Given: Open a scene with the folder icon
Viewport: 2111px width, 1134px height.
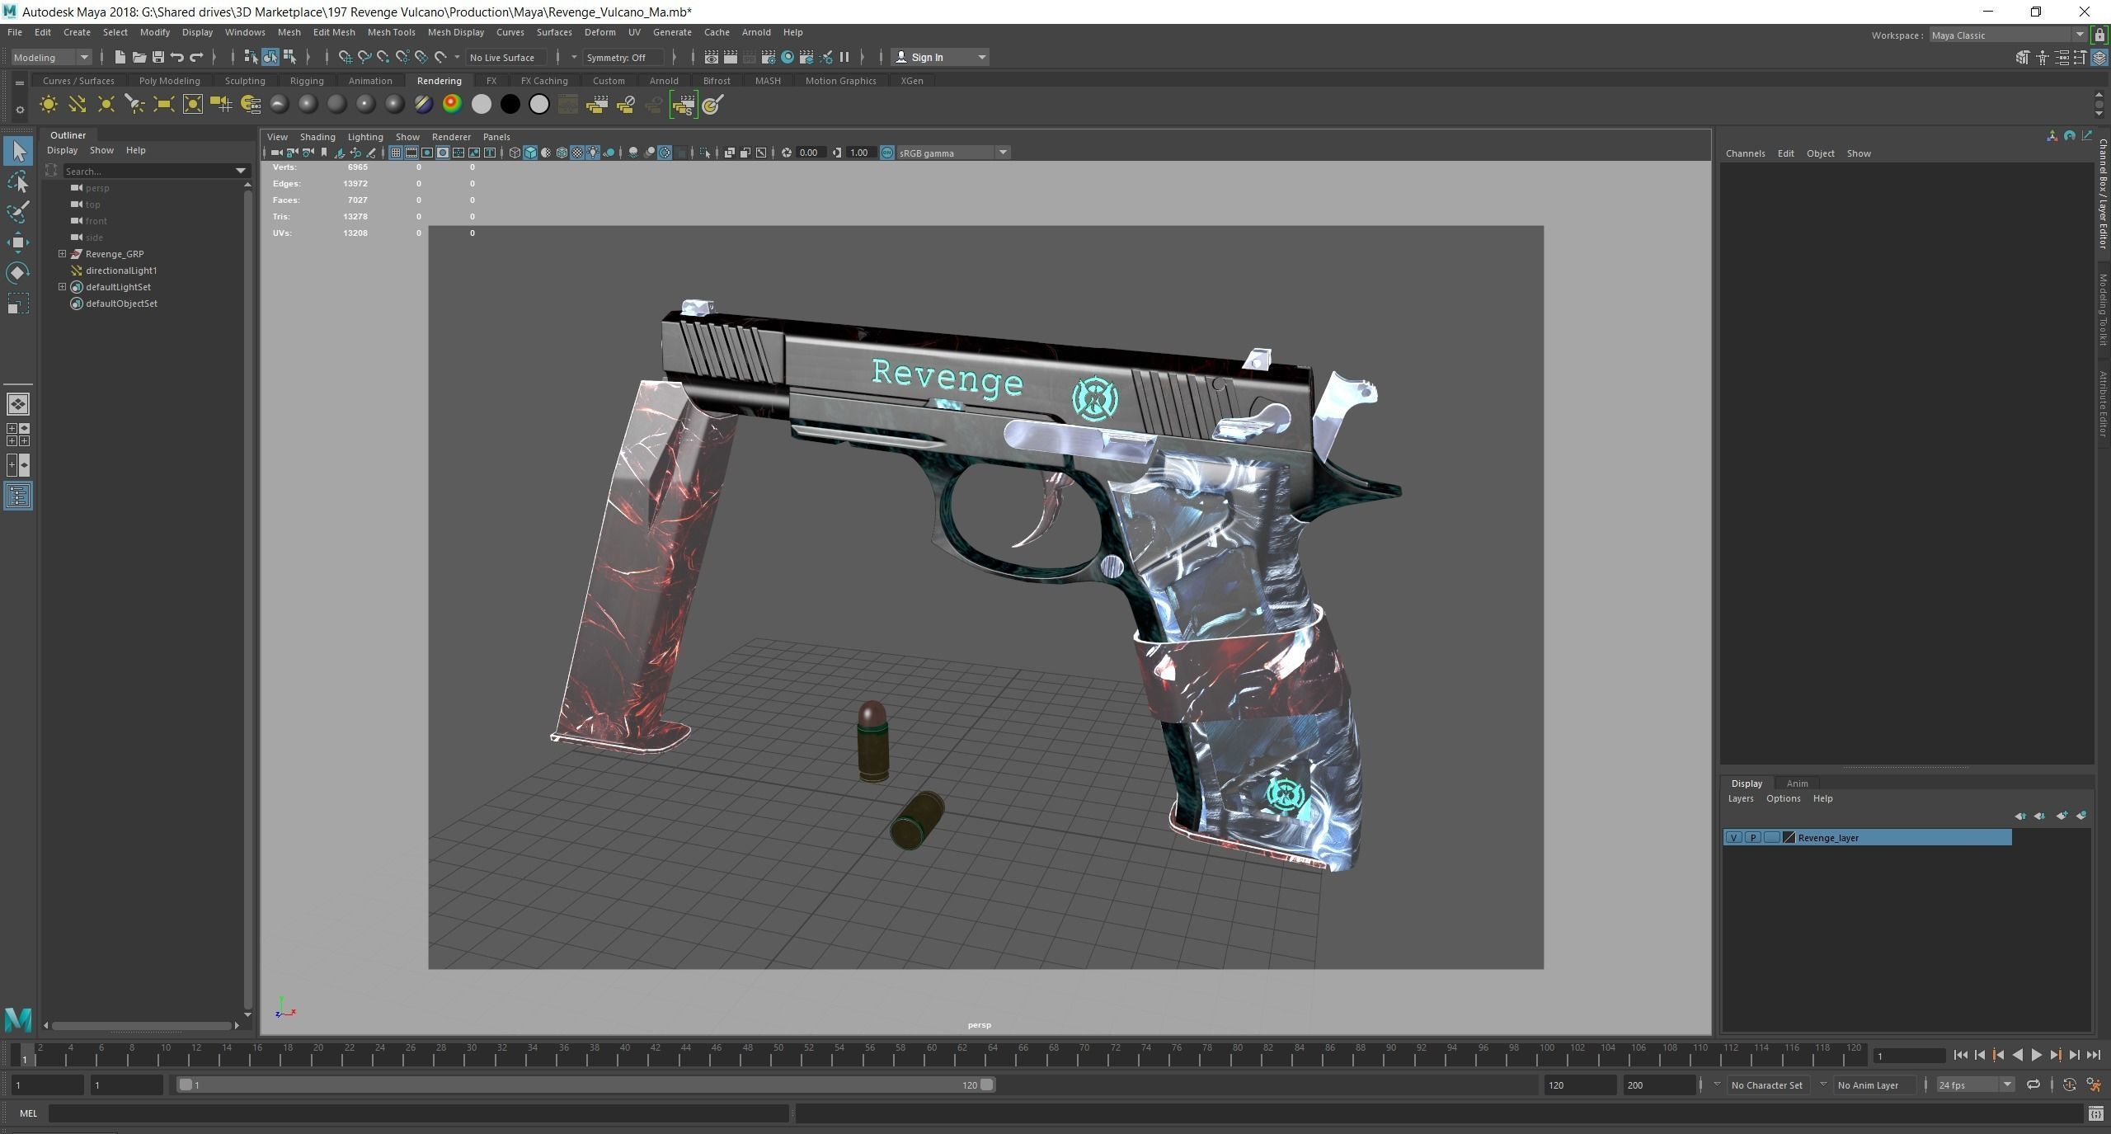Looking at the screenshot, I should (x=139, y=57).
